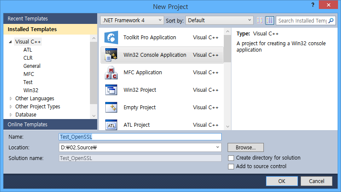Click the Win32 Project window icon
This screenshot has height=192, width=341.
tap(111, 90)
